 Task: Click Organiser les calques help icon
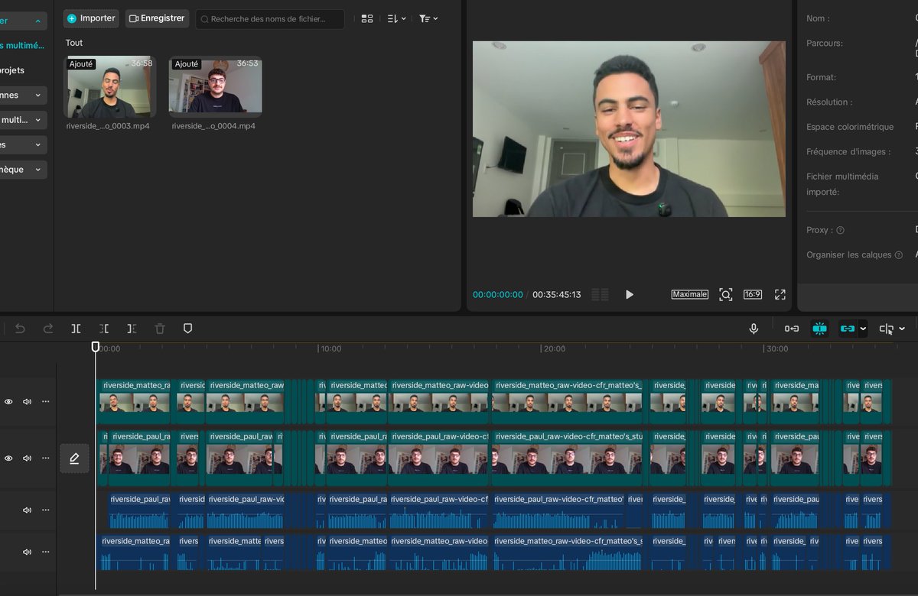(x=899, y=255)
